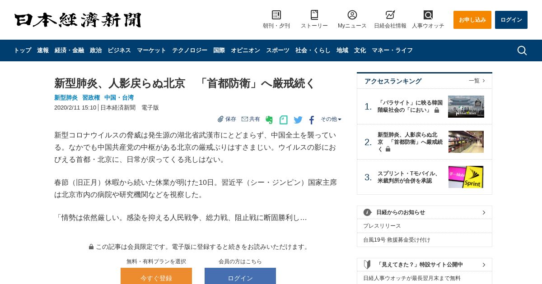Expand the 見えてきた？特設サイト chevron arrow
The height and width of the screenshot is (284, 542).
point(484,265)
